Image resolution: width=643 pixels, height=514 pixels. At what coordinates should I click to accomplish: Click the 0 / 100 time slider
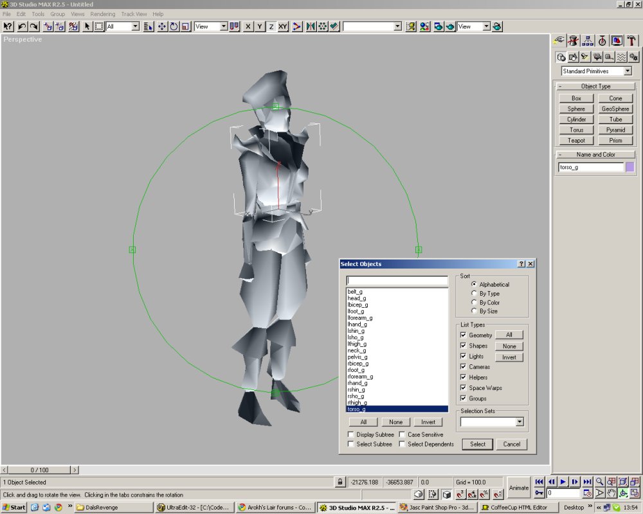pos(39,470)
